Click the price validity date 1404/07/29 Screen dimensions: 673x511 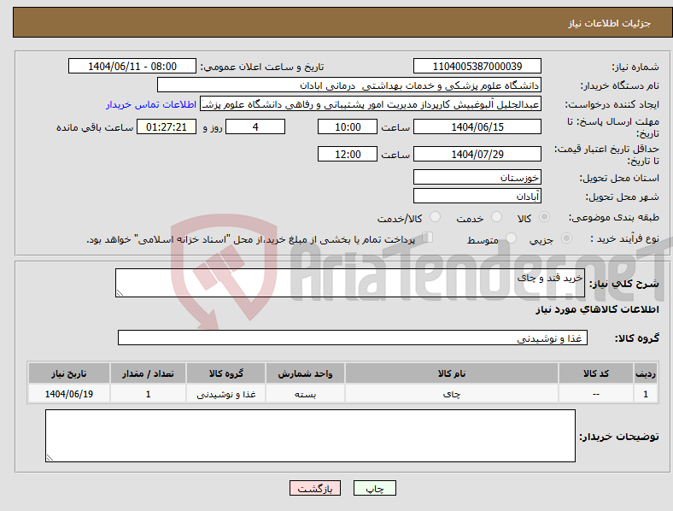tap(477, 154)
